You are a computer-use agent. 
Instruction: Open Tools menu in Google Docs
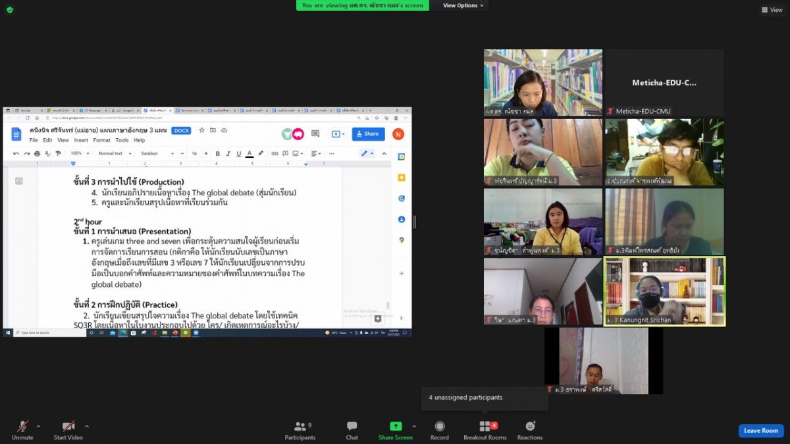122,140
